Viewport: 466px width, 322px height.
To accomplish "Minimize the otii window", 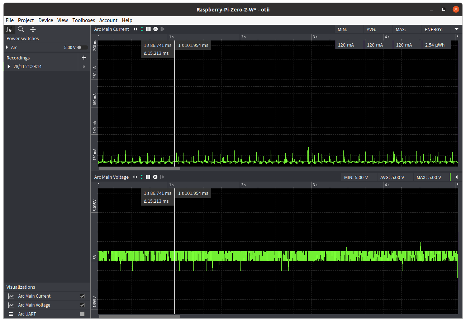I will tap(432, 9).
